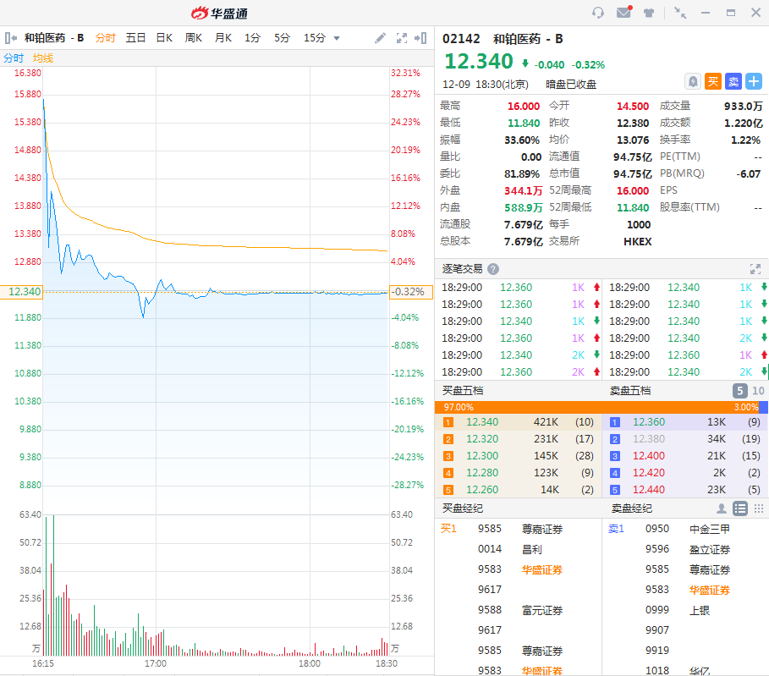Click the 买盘经纪 header
The image size is (769, 676).
pos(463,508)
